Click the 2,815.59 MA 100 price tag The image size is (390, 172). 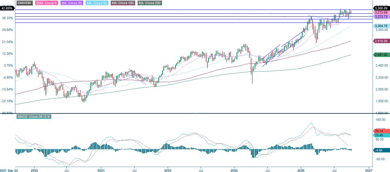point(382,41)
